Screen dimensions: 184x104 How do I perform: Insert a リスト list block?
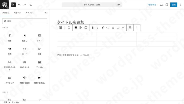[39, 38]
